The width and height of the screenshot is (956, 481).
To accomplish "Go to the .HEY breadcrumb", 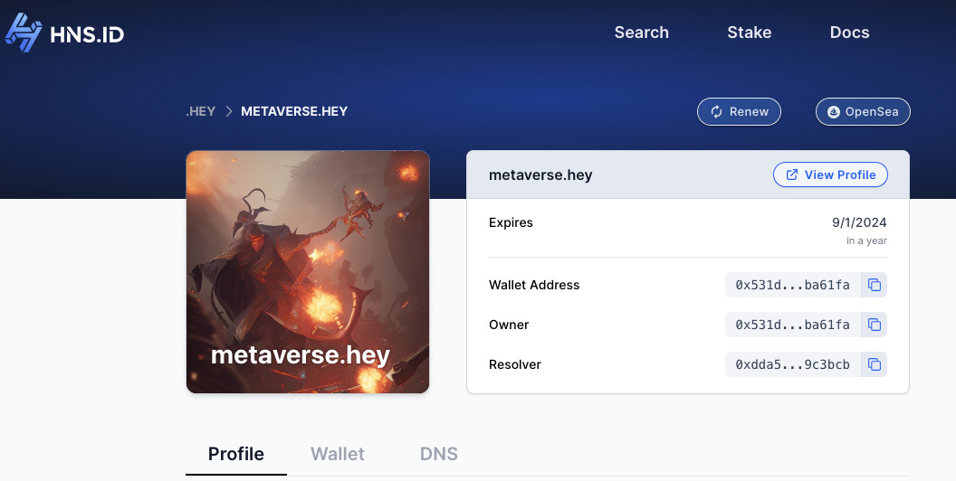I will [x=201, y=111].
